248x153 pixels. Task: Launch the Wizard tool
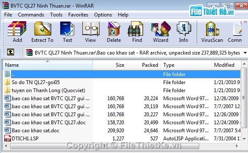[x=160, y=32]
